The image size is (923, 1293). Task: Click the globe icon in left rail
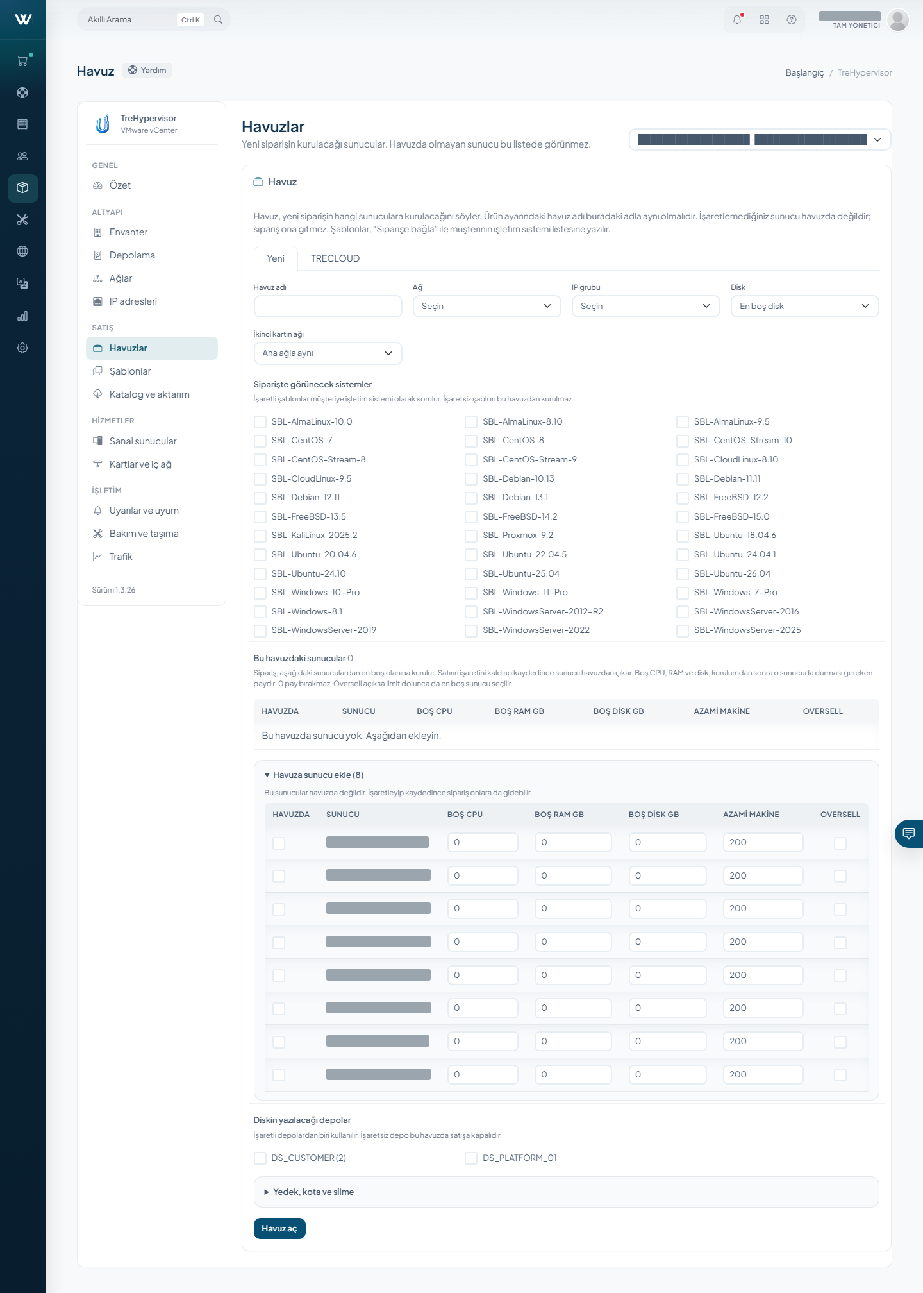coord(22,251)
